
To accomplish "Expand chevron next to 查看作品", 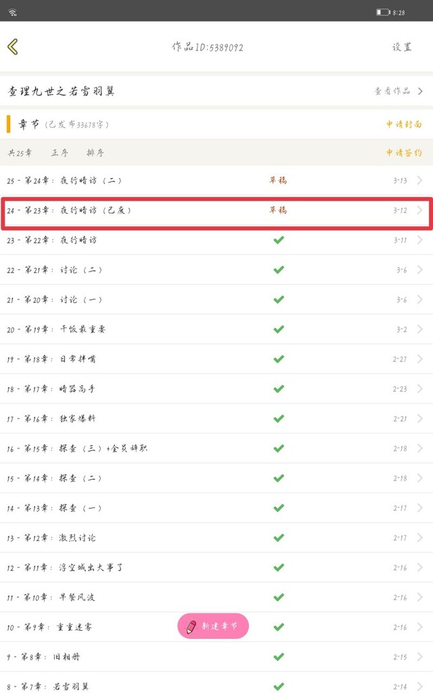I will [x=420, y=91].
